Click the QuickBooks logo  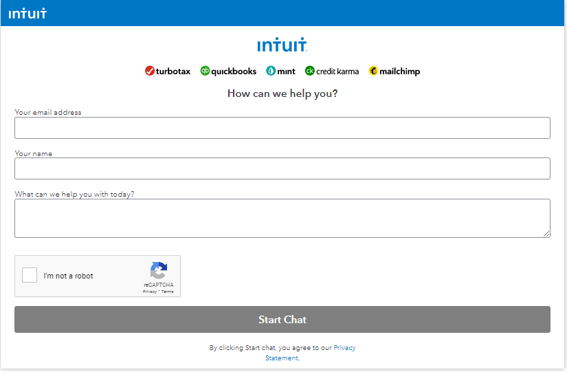click(228, 71)
